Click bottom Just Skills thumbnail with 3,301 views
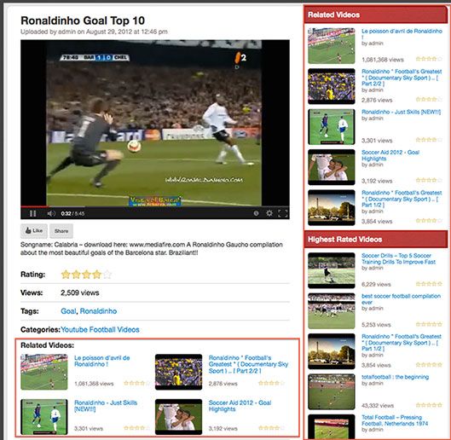Screen dimensions: 451x440 (44, 417)
